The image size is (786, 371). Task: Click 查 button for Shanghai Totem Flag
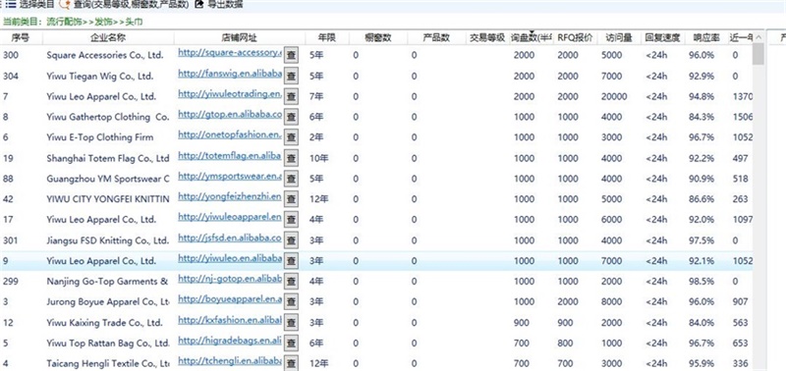(x=291, y=158)
